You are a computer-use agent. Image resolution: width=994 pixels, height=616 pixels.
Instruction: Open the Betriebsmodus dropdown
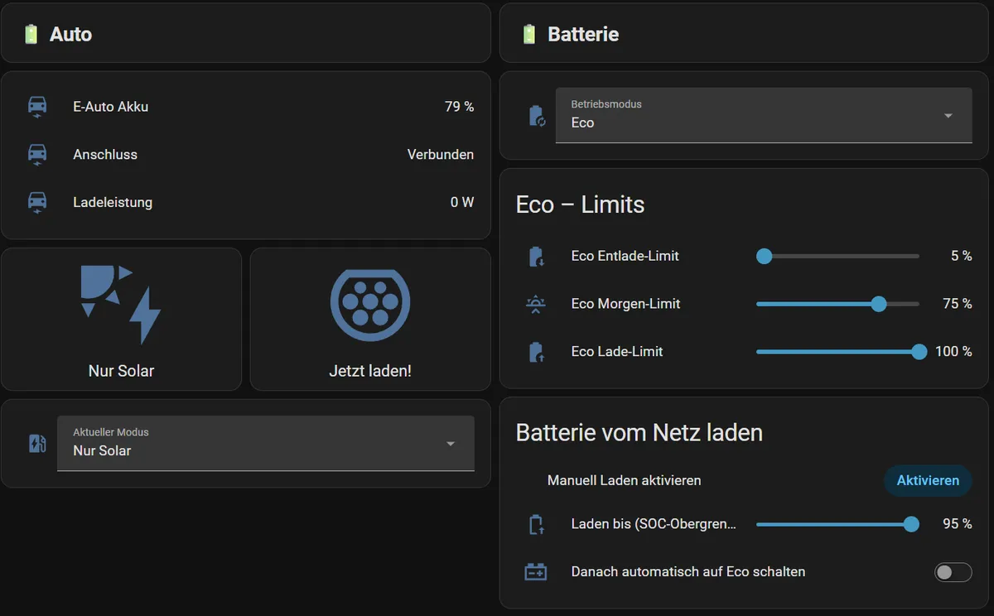tap(764, 115)
